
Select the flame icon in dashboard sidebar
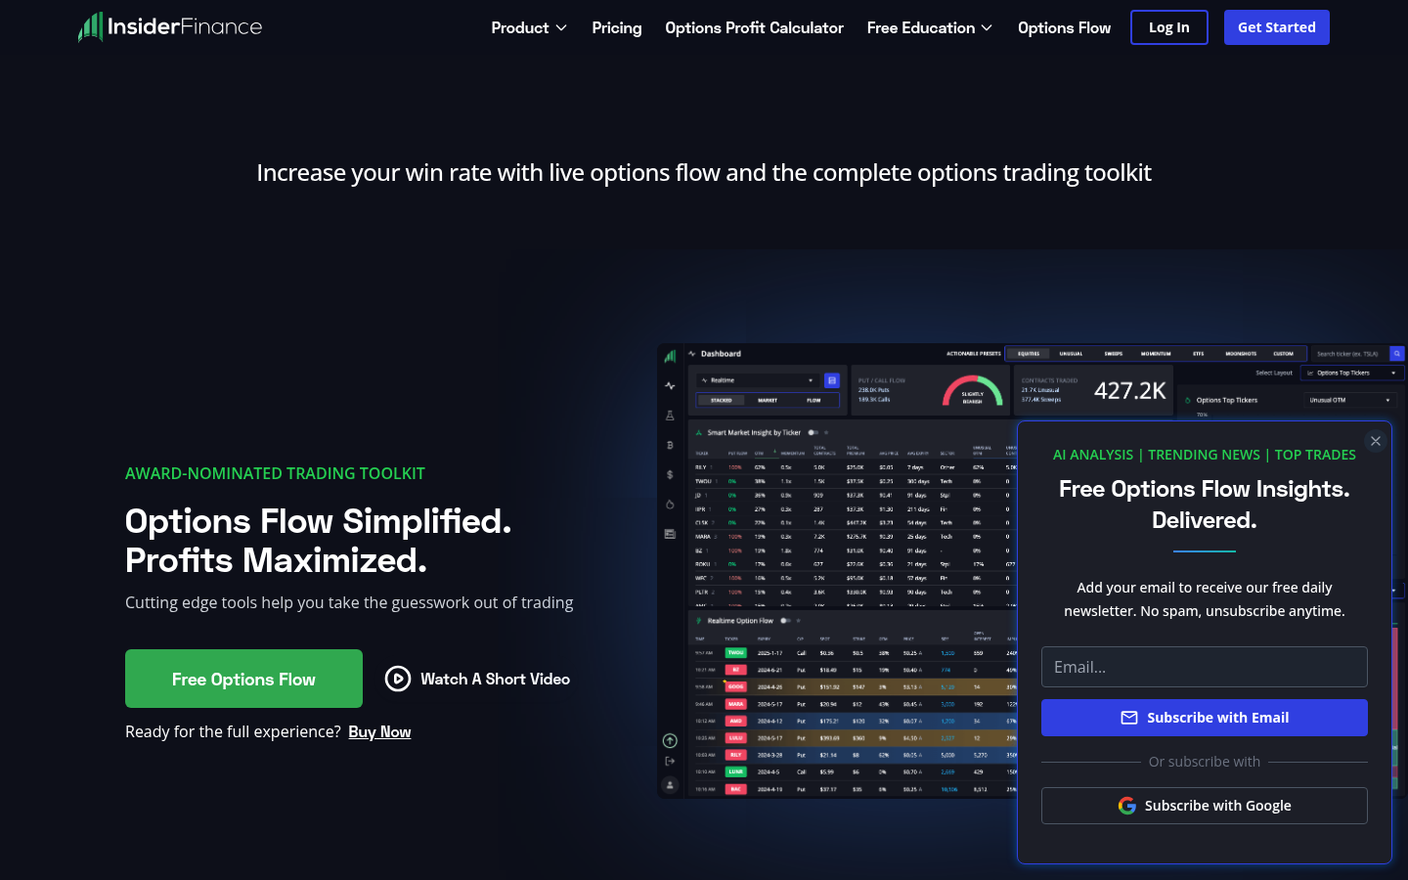[x=670, y=505]
